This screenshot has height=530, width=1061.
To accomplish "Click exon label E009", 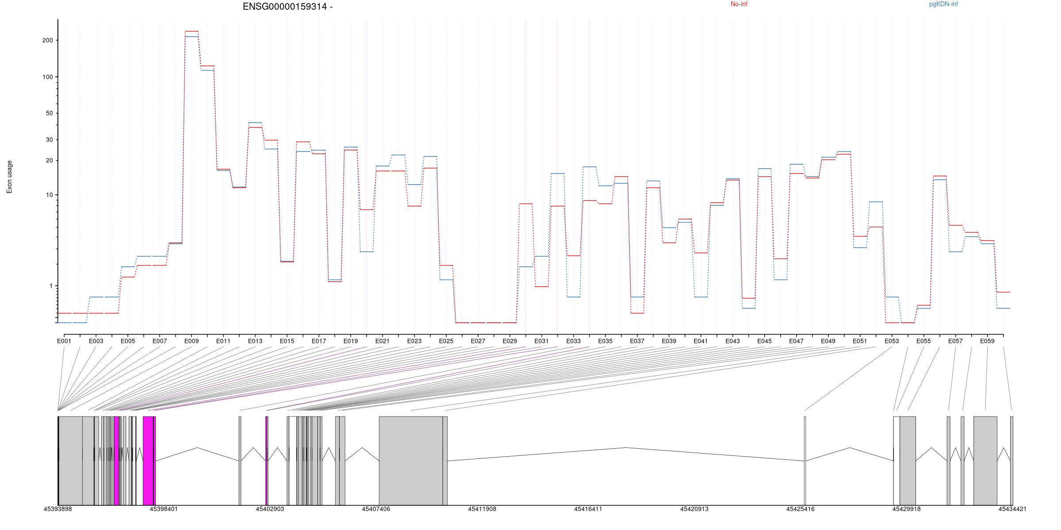I will tap(191, 341).
